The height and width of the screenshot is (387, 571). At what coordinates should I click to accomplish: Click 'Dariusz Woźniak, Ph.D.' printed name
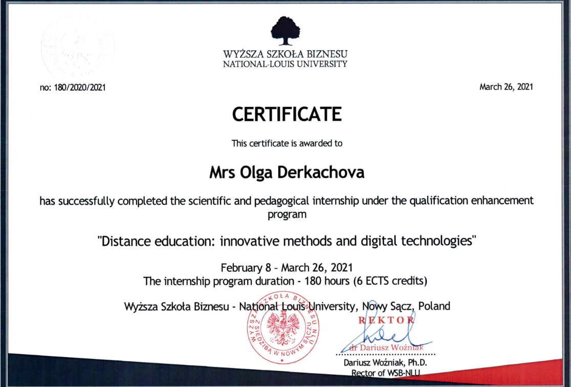(x=385, y=362)
